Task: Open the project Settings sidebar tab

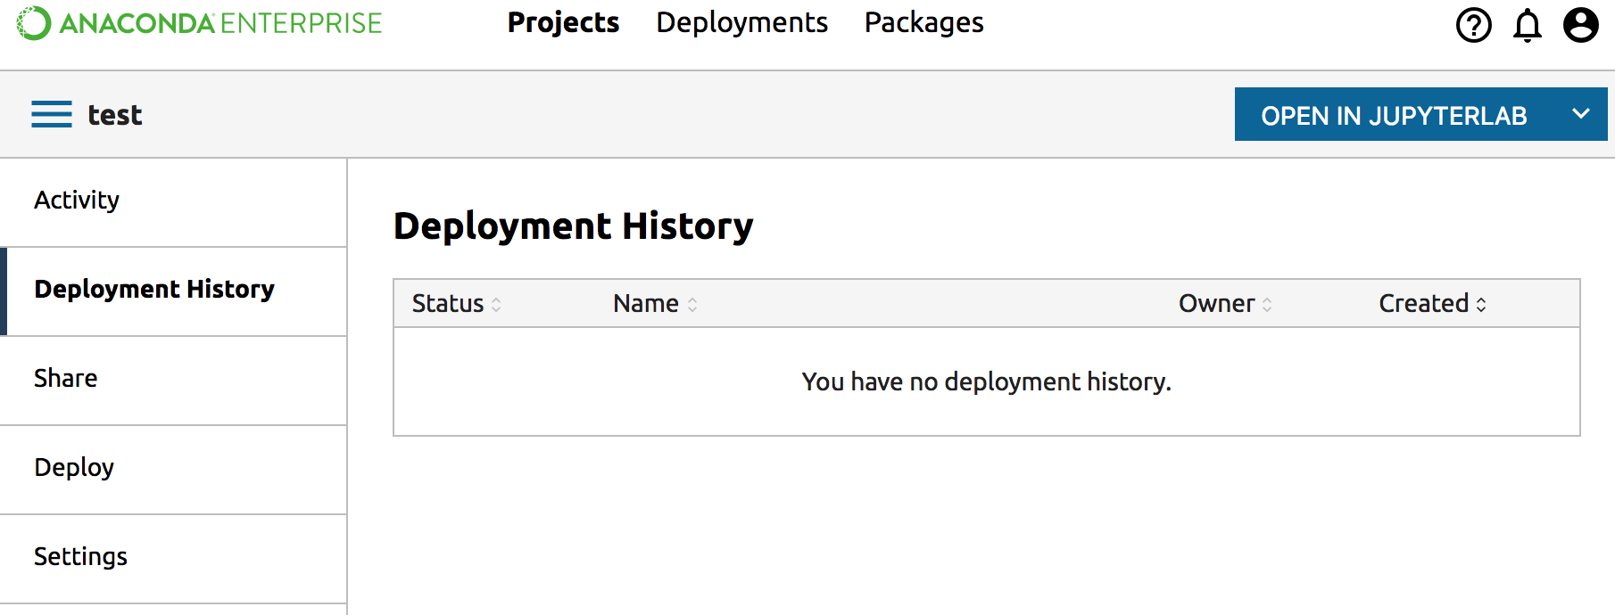Action: tap(80, 557)
